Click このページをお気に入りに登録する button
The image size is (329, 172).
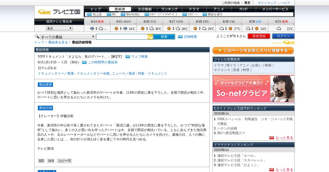pos(253,51)
